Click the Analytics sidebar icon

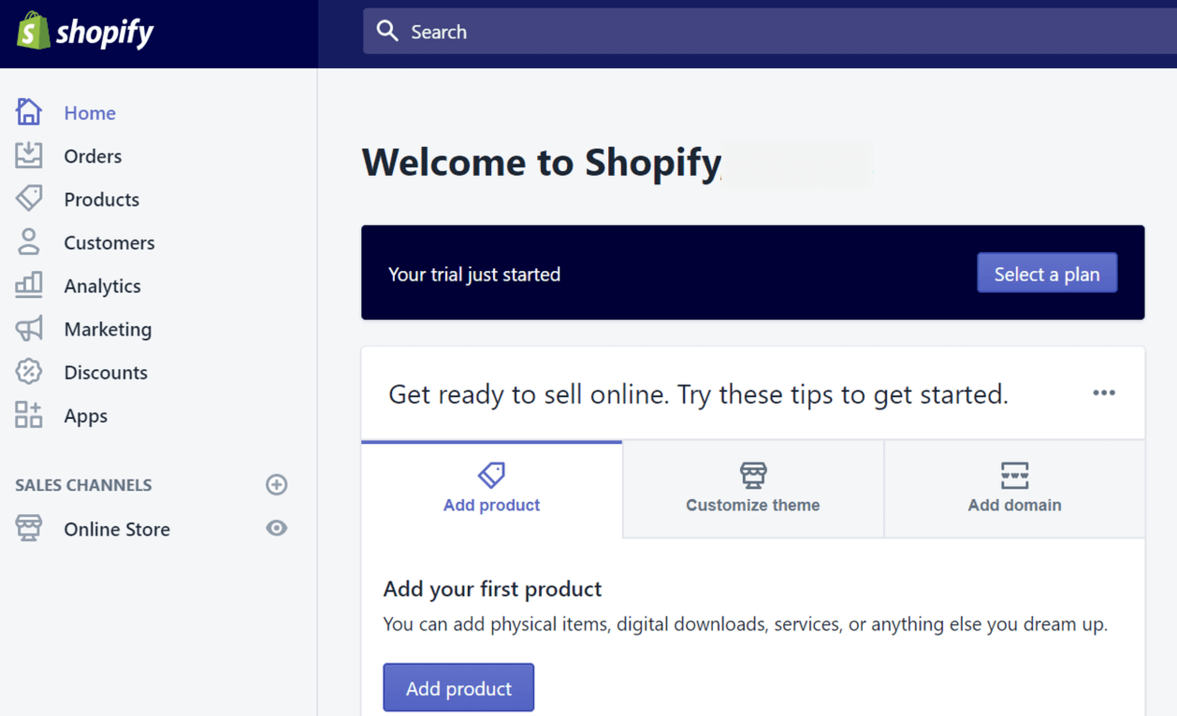pyautogui.click(x=29, y=286)
